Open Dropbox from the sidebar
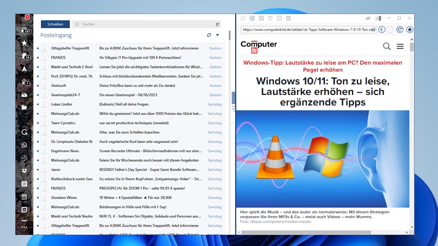This screenshot has height=246, width=438. coord(24,171)
